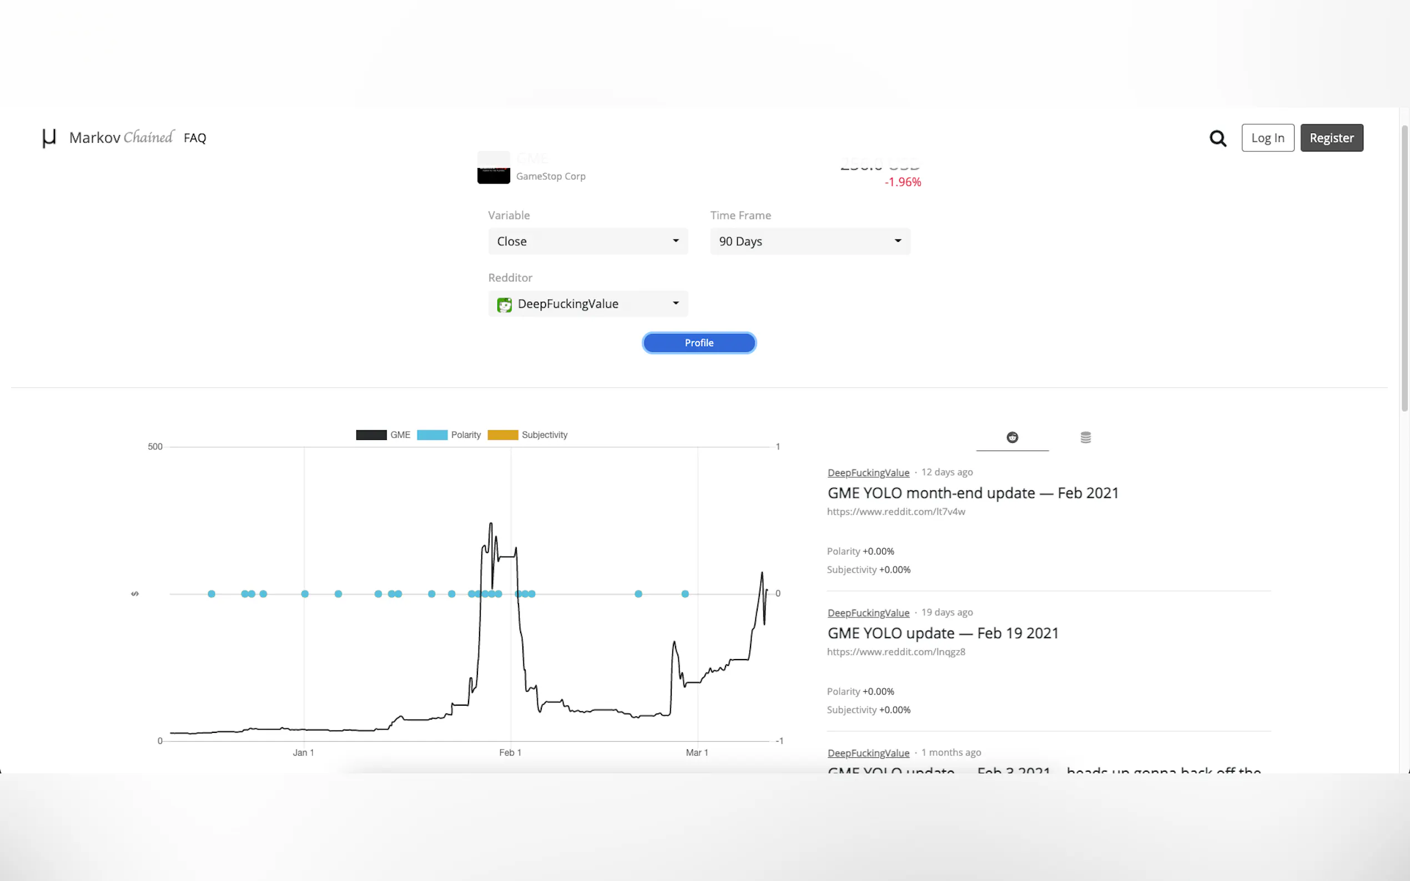Open the reddit.com/lt7v4w post link
This screenshot has width=1410, height=881.
[x=896, y=512]
